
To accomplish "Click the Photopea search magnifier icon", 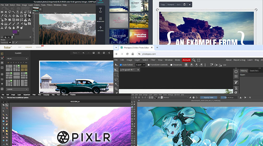I will pyautogui.click(x=194, y=60).
